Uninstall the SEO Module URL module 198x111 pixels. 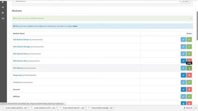pos(189,60)
